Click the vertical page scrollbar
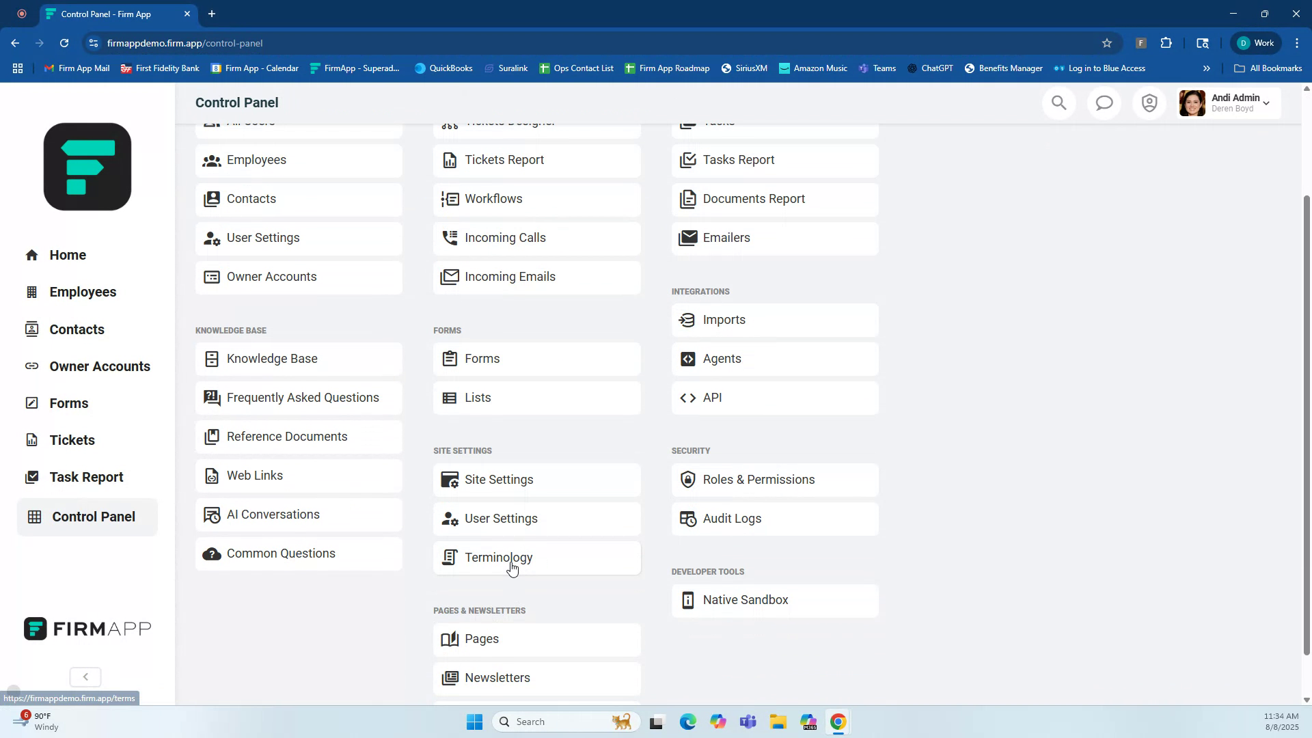Viewport: 1312px width, 738px height. [x=1306, y=410]
